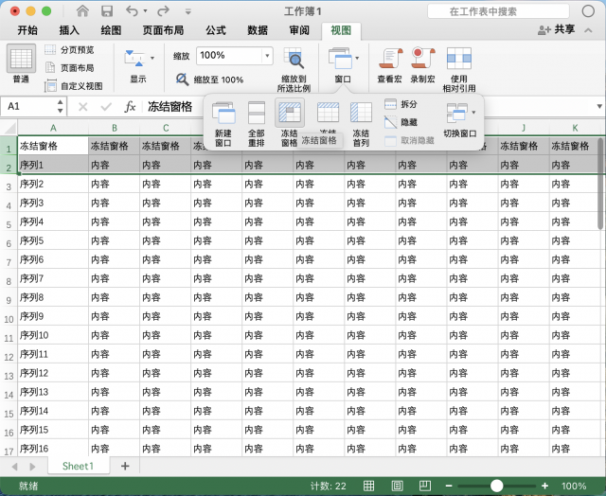
Task: Select column B header
Action: tap(115, 128)
